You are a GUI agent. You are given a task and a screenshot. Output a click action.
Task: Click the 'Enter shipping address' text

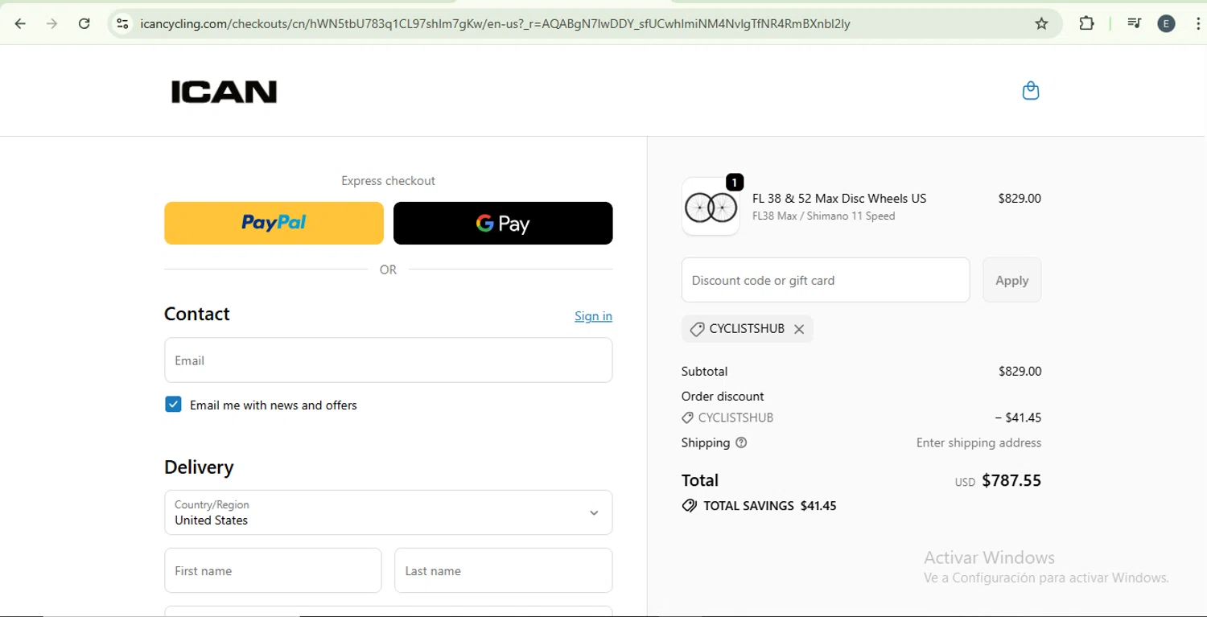tap(978, 442)
